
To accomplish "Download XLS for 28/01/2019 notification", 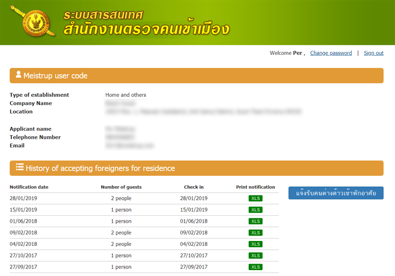I will pyautogui.click(x=255, y=198).
